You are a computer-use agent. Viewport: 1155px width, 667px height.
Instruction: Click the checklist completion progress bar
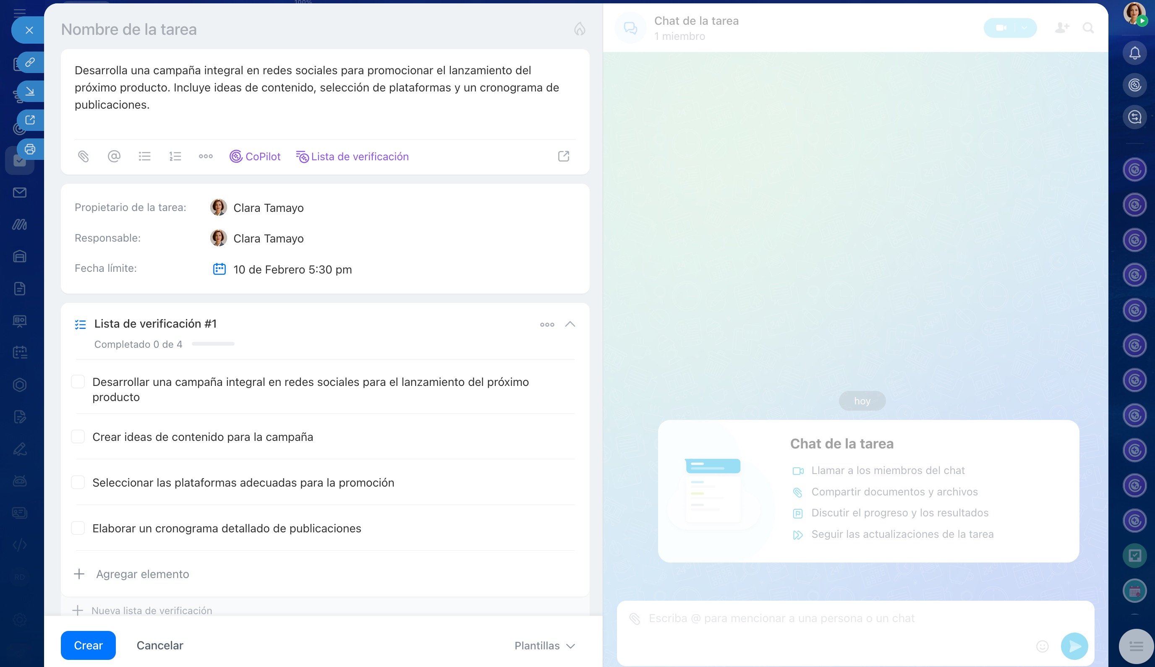[x=213, y=344]
